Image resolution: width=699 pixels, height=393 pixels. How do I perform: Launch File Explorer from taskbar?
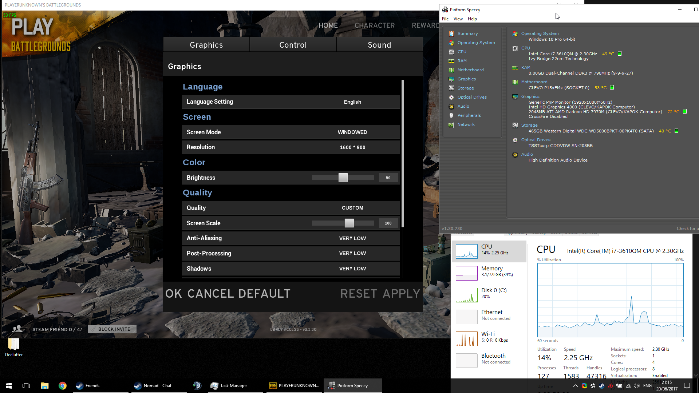coord(44,386)
